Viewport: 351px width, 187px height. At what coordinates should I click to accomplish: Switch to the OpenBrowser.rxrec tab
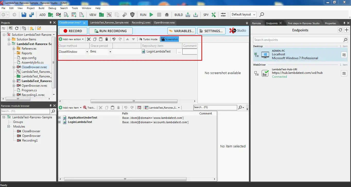[164, 23]
